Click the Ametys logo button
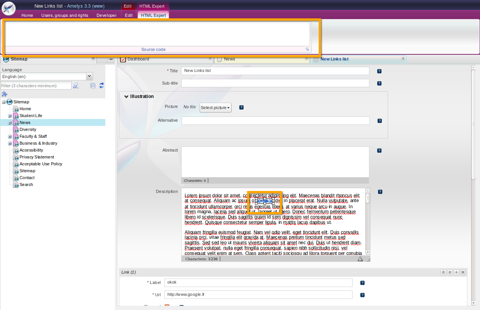The height and width of the screenshot is (310, 480). (x=8, y=8)
